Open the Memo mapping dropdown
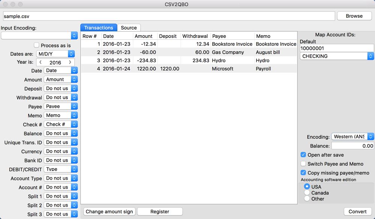 click(61, 115)
